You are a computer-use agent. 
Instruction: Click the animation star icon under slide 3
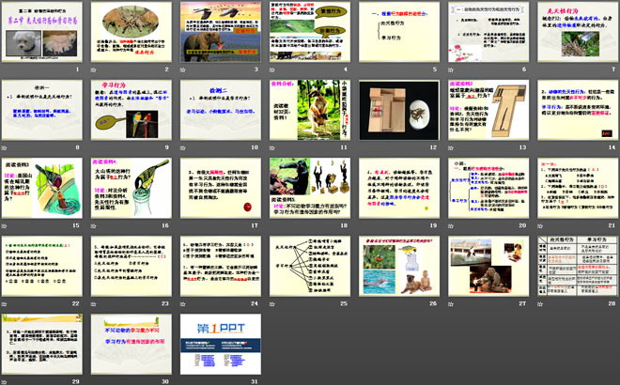(183, 70)
